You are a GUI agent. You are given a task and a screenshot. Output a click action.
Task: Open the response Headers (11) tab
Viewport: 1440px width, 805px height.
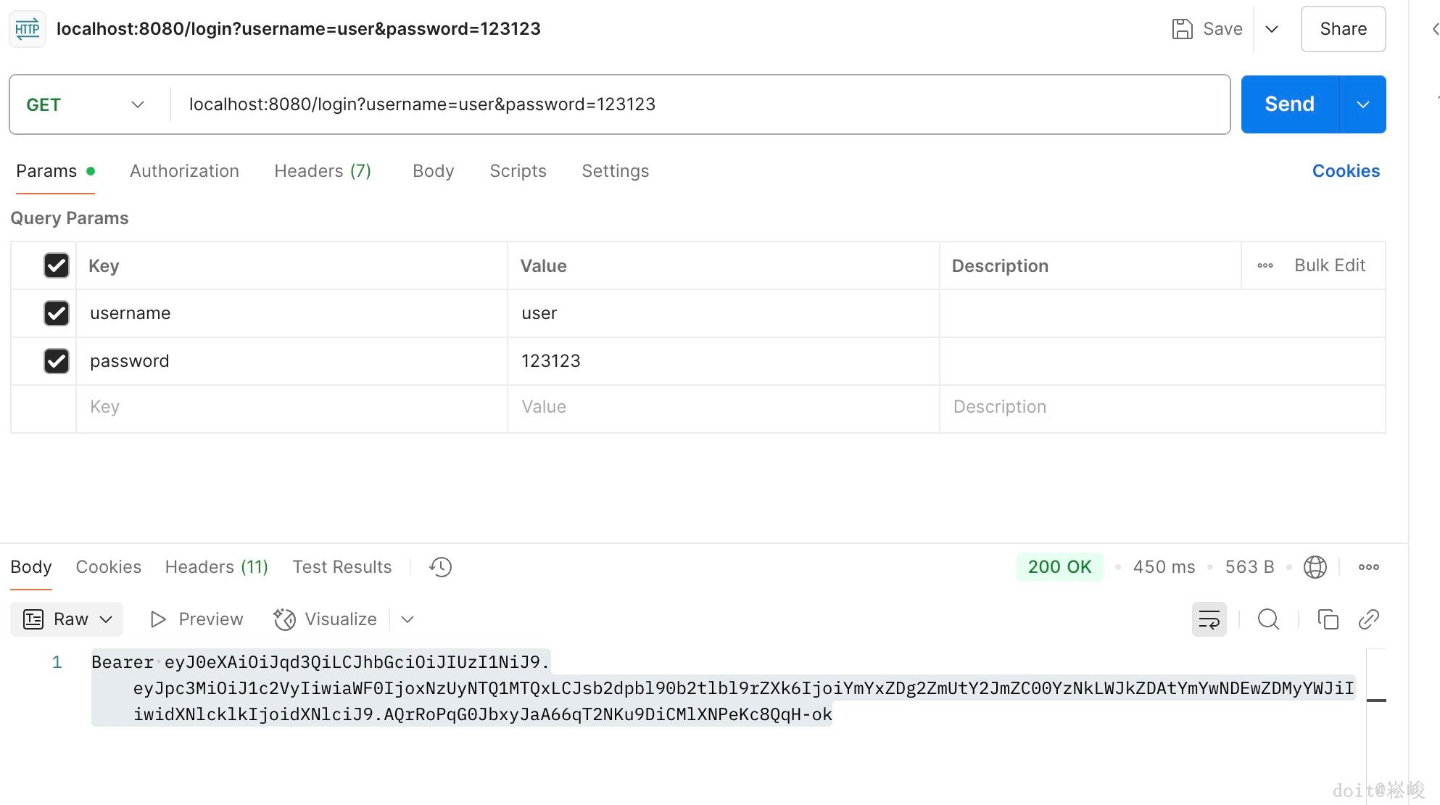click(216, 567)
